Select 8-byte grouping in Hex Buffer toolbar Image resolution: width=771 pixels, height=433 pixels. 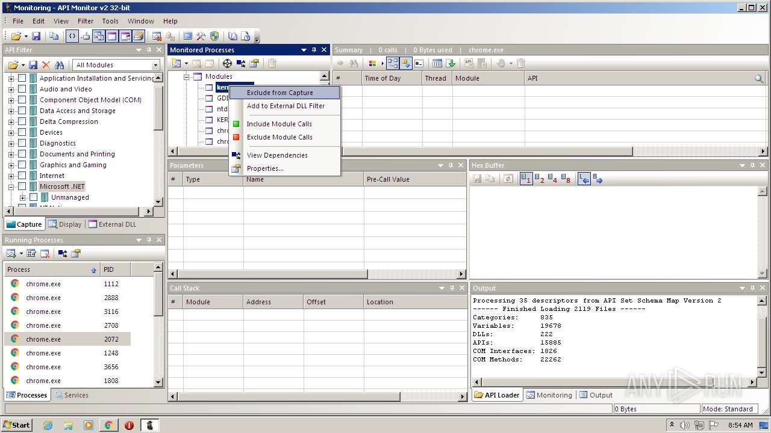(566, 179)
